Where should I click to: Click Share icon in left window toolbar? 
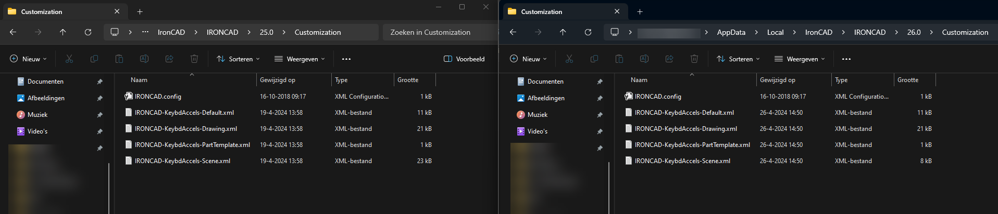(169, 59)
